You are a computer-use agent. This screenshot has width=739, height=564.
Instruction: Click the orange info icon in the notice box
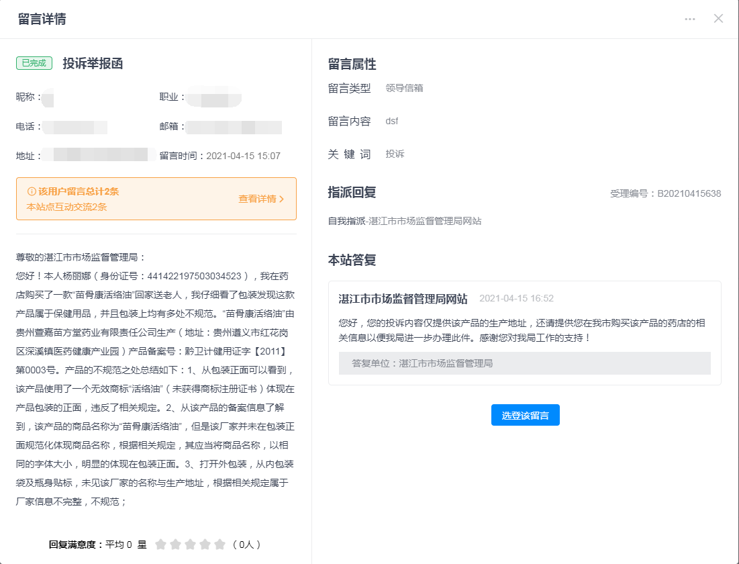tap(32, 191)
